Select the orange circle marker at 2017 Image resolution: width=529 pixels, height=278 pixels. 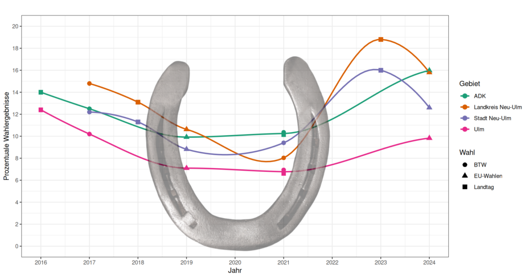coord(89,84)
